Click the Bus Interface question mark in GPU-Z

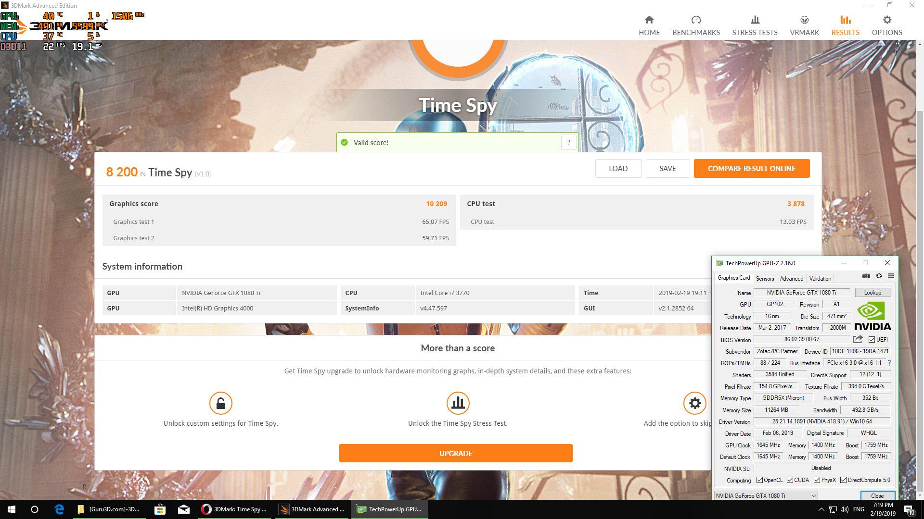click(x=889, y=363)
